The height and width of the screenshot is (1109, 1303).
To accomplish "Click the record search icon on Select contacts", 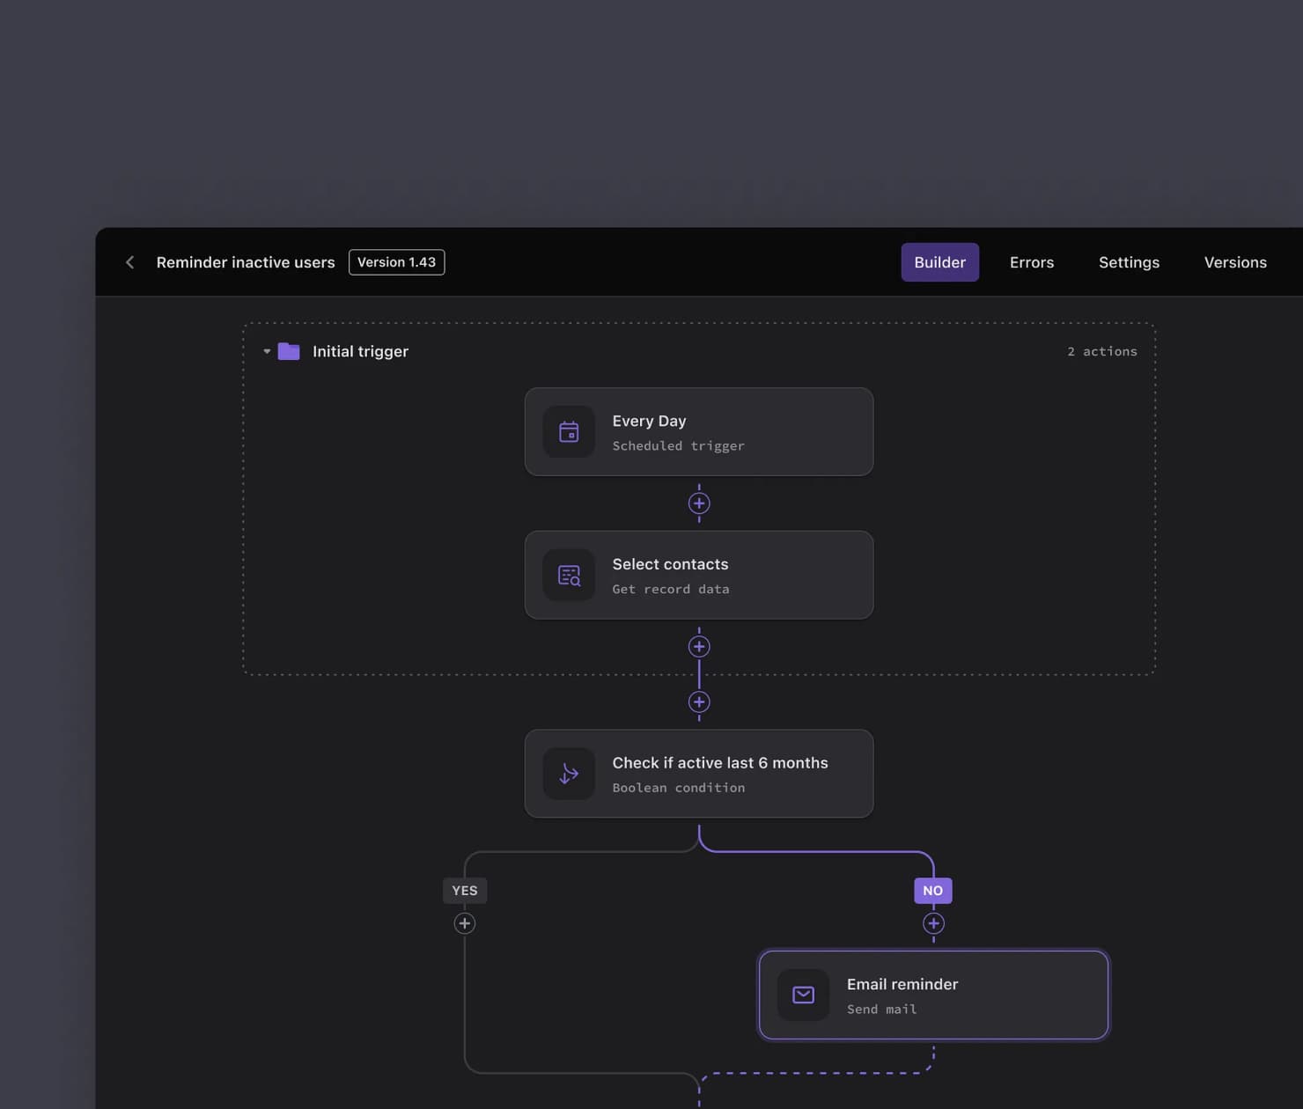I will (569, 576).
